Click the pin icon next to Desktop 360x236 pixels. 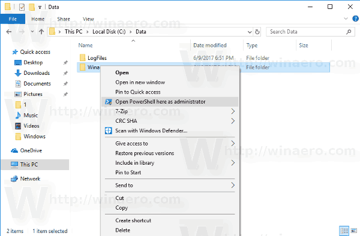click(65, 62)
